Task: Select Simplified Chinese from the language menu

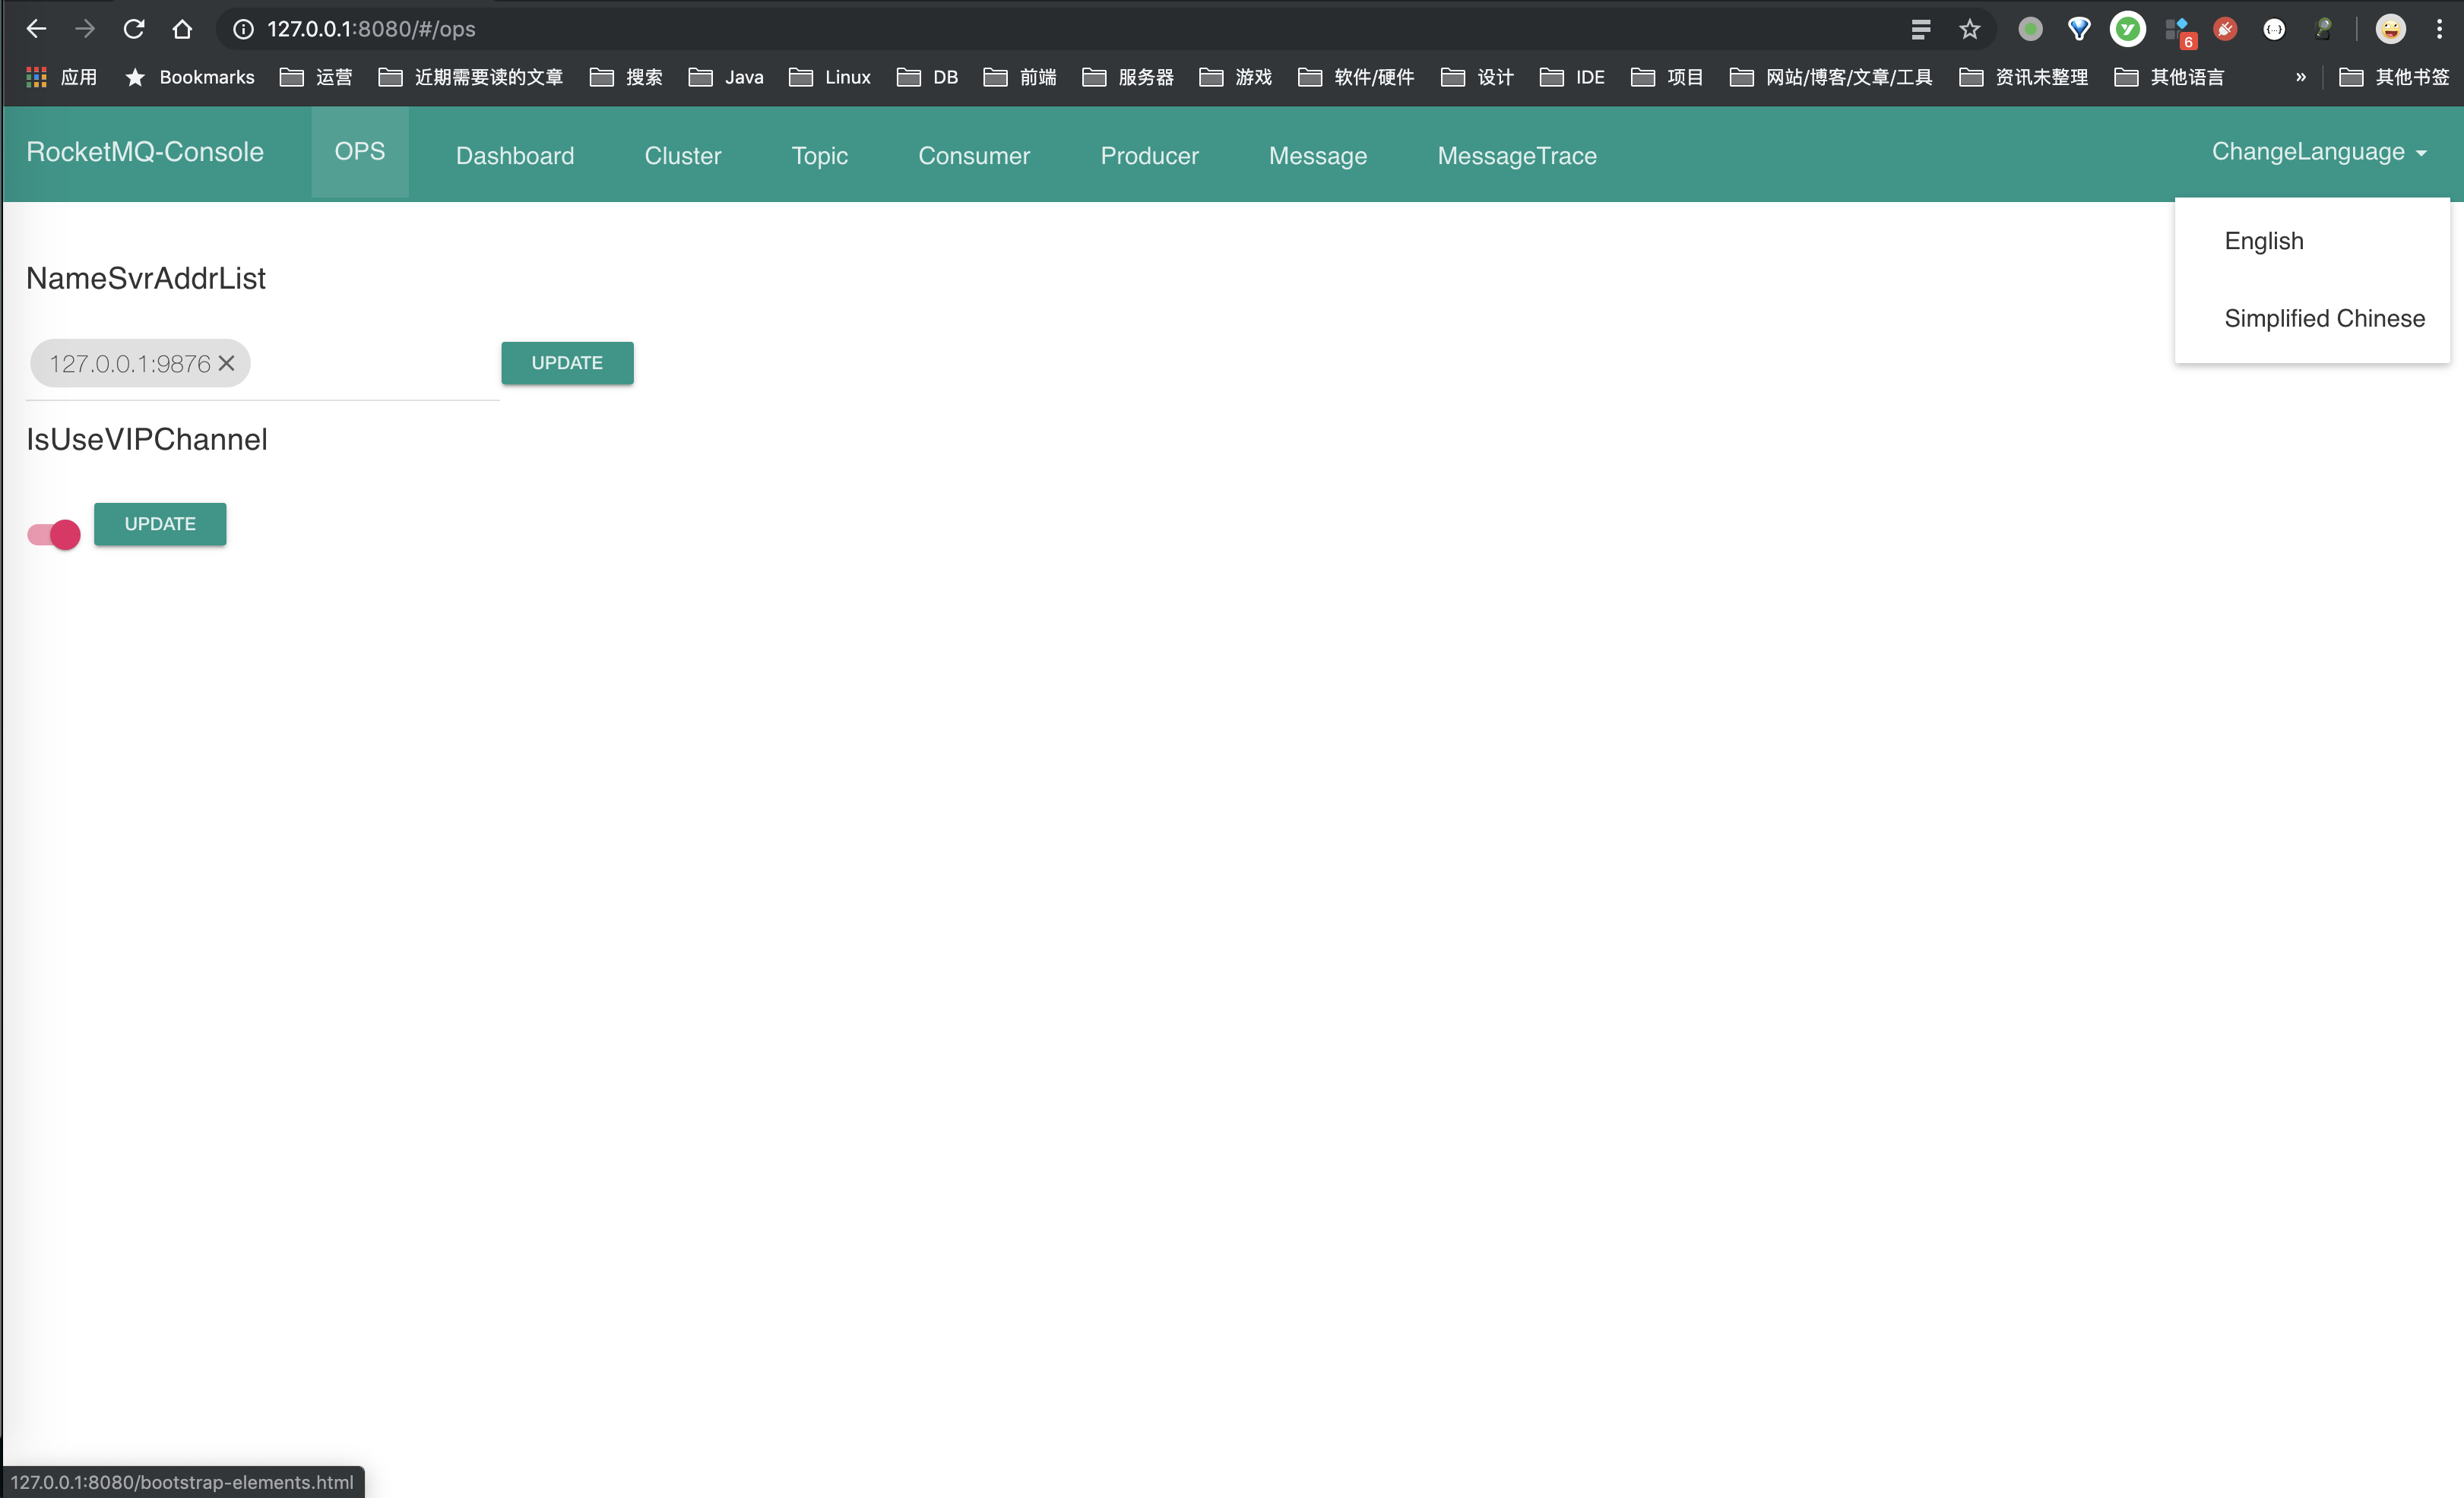Action: pyautogui.click(x=2325, y=318)
